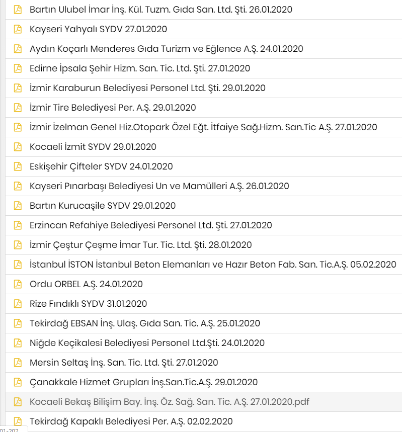
Task: Click PDF icon beside Ordu ORBEL A.Ş.
Action: point(18,284)
